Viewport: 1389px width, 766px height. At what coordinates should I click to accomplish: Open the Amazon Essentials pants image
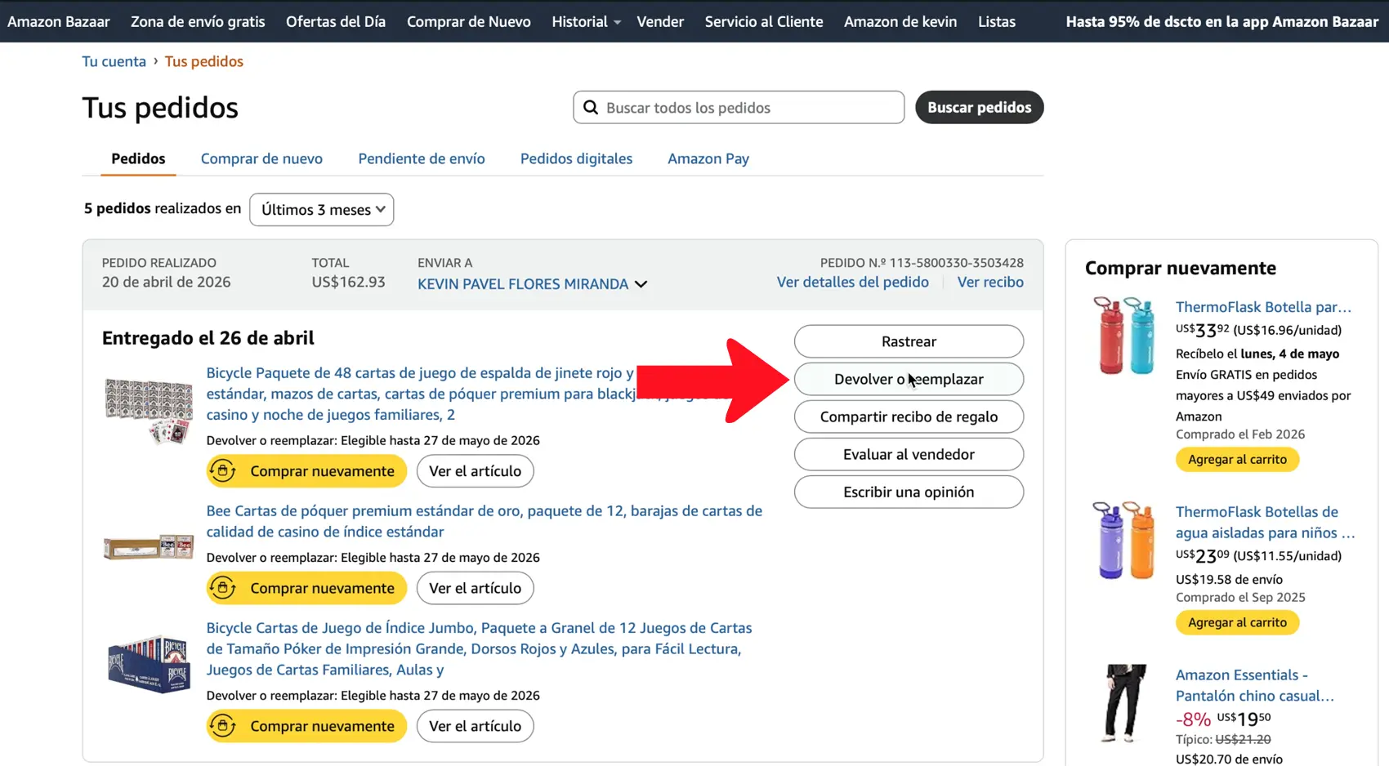click(x=1123, y=703)
